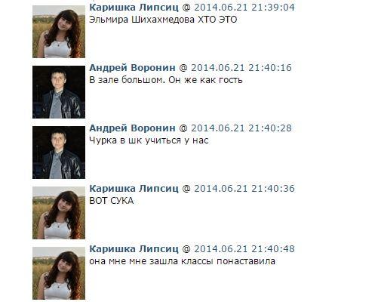Click Андрей Воронин name on 21:40:28 message
378x302 pixels.
133,128
